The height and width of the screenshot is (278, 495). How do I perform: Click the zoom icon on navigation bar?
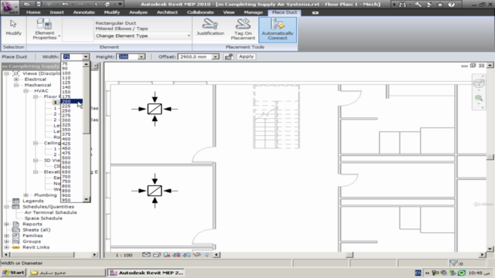(479, 98)
